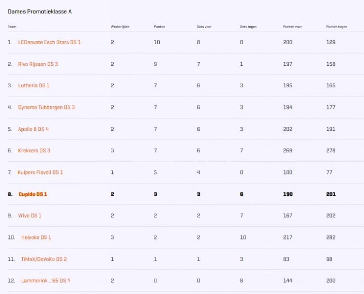
Task: Click the Dames Promotieklasse A heading
Action: (x=40, y=11)
